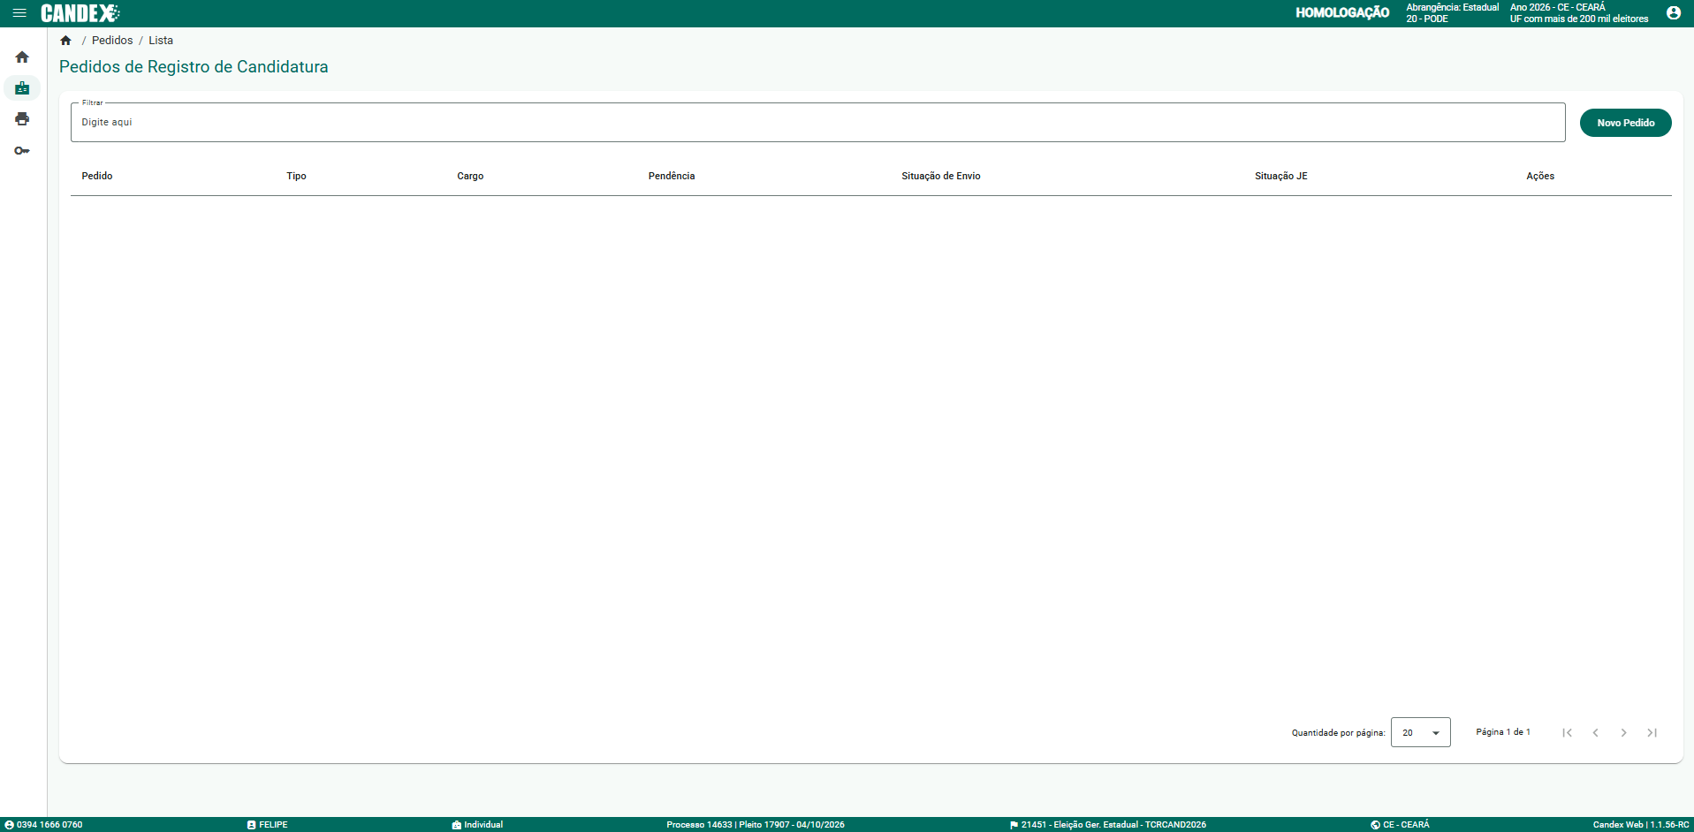Click Pedidos breadcrumb link
The image size is (1694, 832).
[x=112, y=41]
